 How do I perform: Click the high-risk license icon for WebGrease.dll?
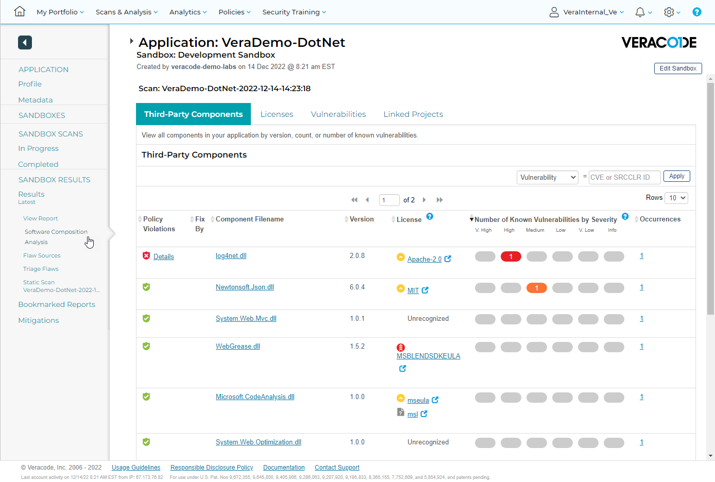coord(401,348)
